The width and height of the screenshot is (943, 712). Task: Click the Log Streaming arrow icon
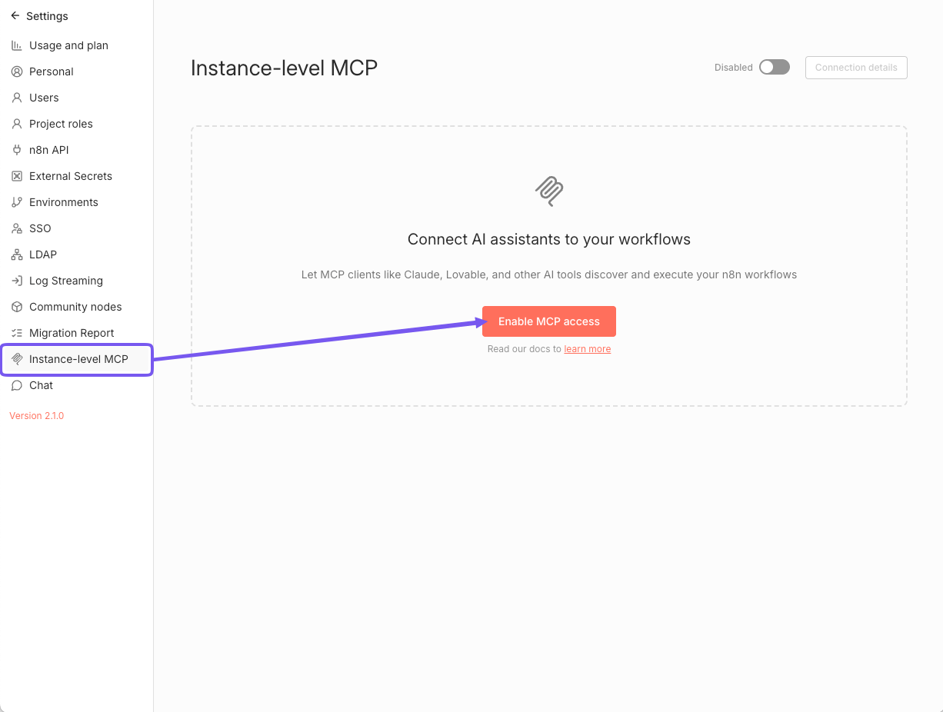tap(17, 281)
